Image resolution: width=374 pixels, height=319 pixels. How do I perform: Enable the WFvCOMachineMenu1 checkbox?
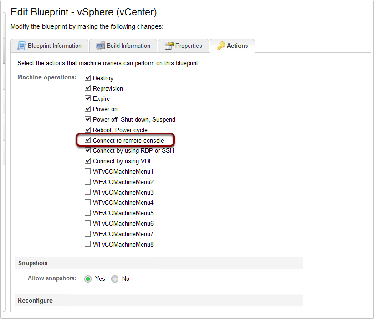tap(88, 171)
